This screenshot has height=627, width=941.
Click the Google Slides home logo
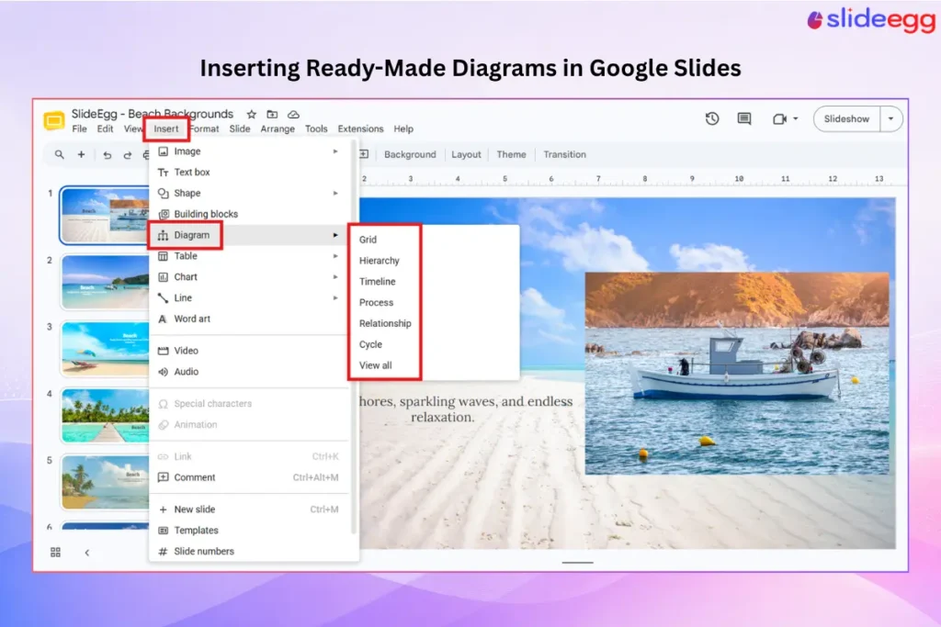54,120
